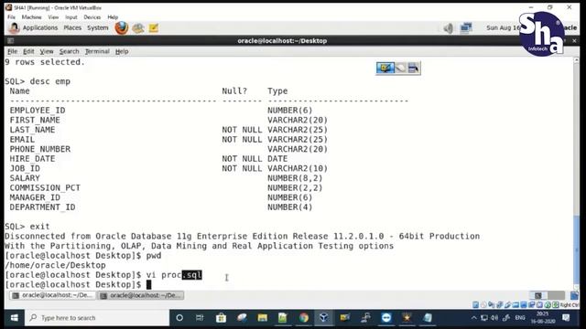Click the 'COMMISSION_PCT' column name row
The width and height of the screenshot is (586, 329).
(x=45, y=188)
